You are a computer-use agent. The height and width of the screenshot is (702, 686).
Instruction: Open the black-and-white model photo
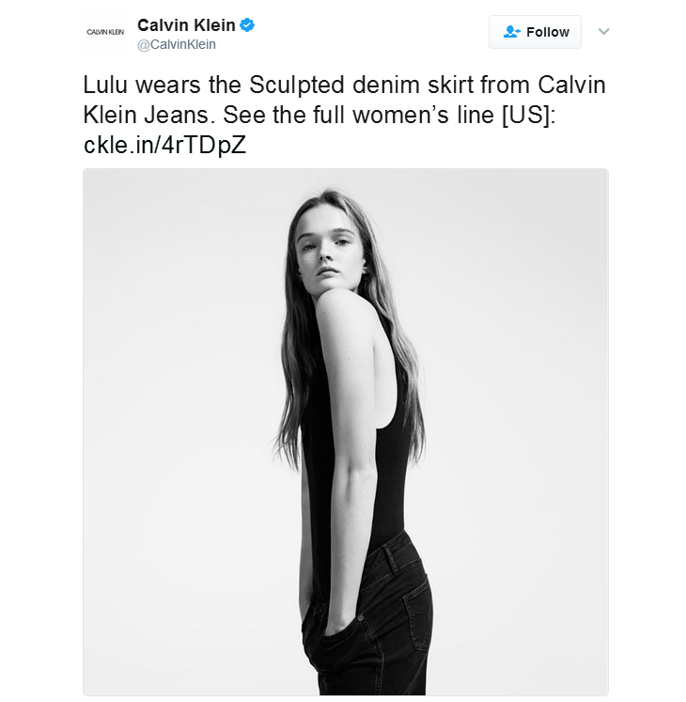coord(346,432)
